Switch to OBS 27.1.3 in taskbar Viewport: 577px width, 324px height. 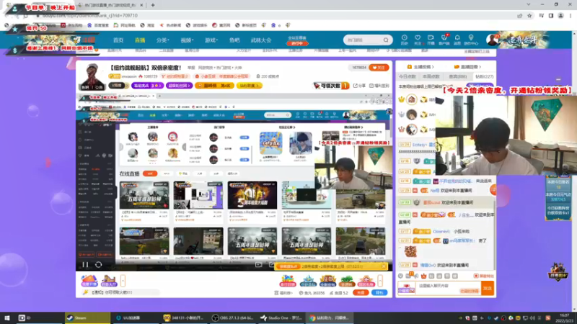tap(232, 318)
